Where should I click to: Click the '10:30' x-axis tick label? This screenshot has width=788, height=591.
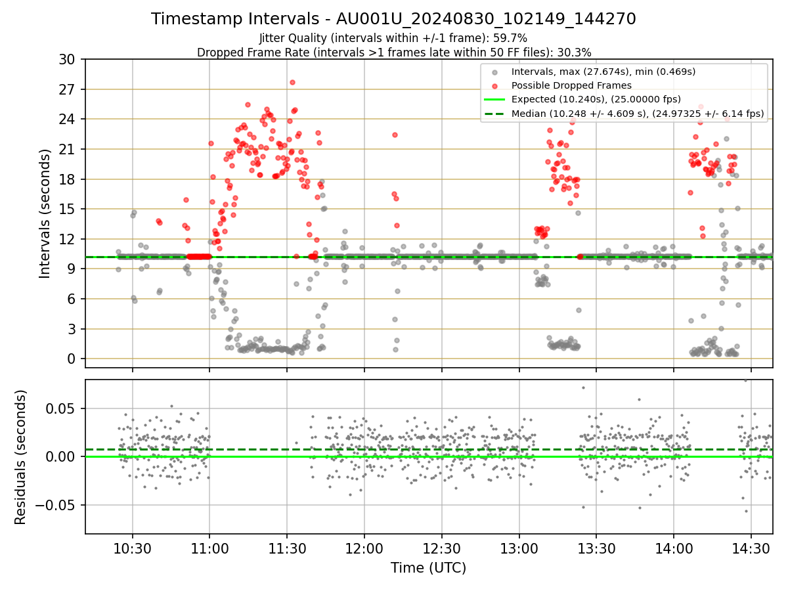[x=133, y=548]
